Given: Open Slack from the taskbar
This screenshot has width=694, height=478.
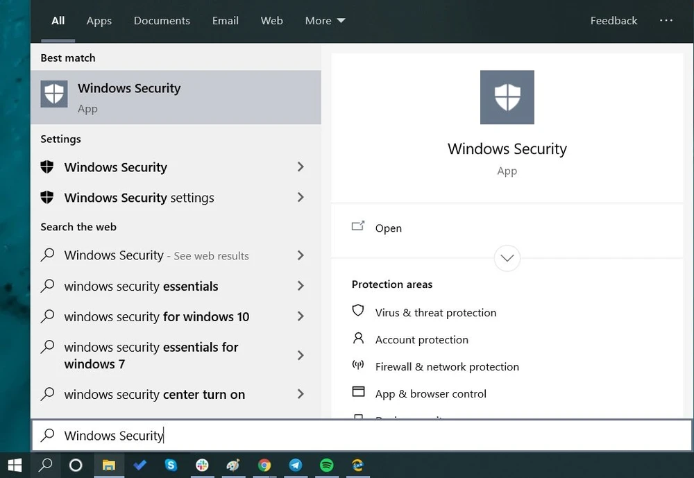Looking at the screenshot, I should [202, 465].
